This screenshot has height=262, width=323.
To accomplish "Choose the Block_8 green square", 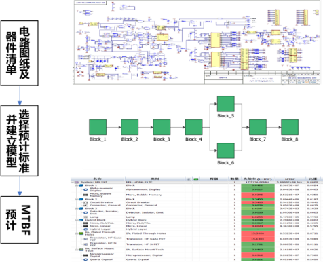I will coord(290,128).
